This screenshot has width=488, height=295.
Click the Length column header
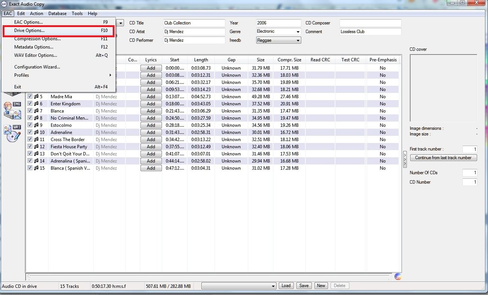tap(201, 60)
